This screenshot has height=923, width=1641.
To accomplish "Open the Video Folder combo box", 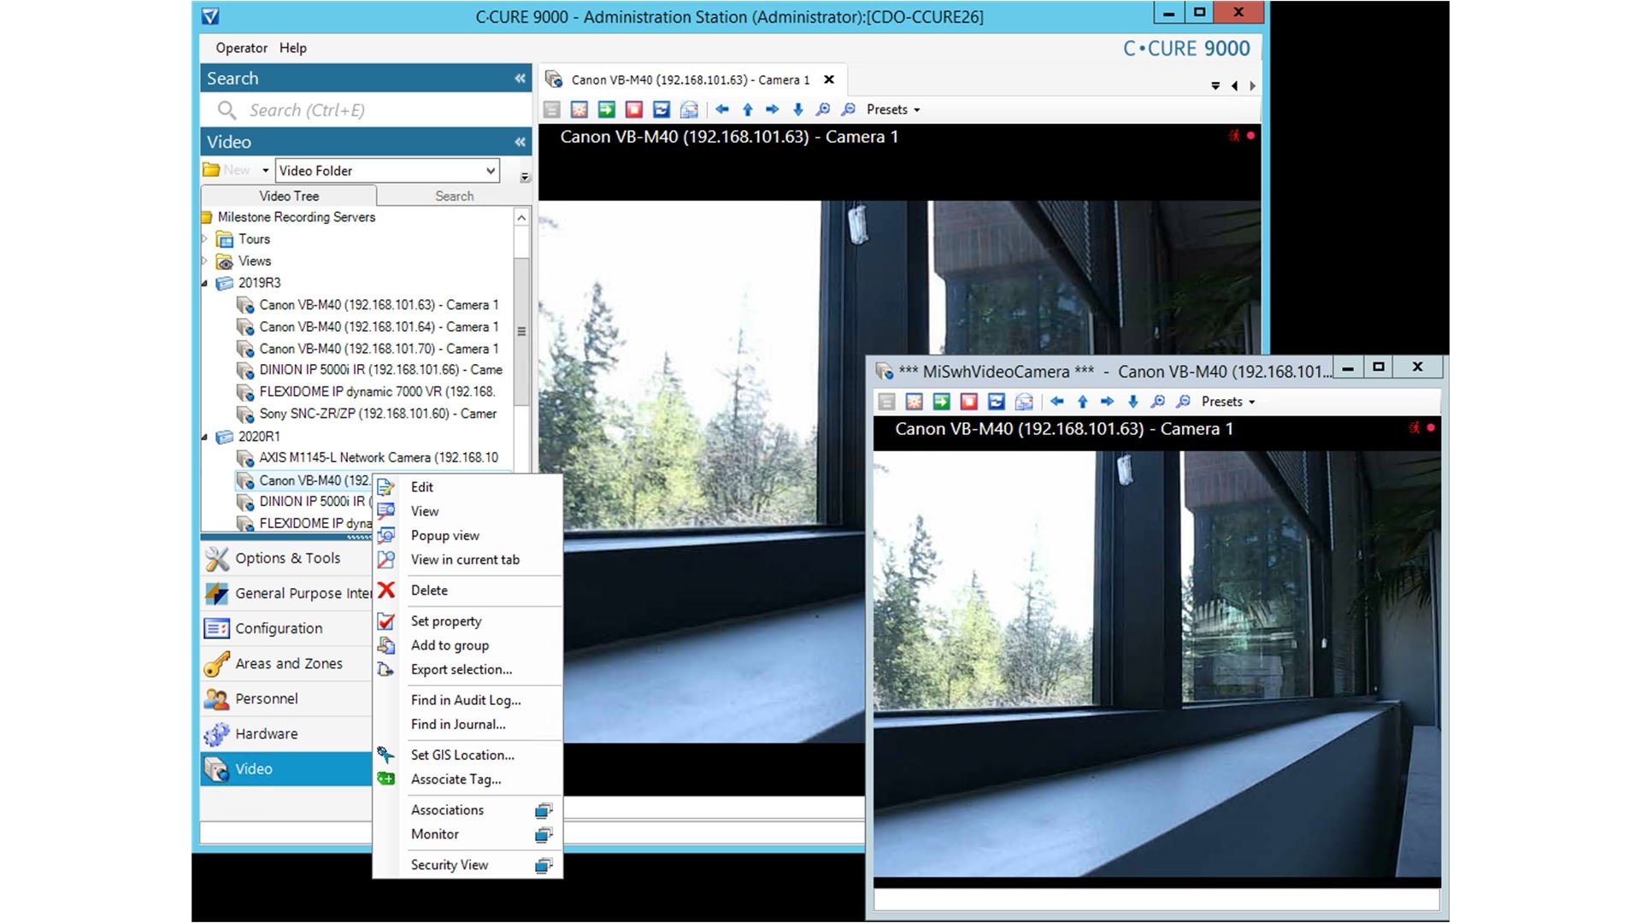I will pyautogui.click(x=387, y=170).
